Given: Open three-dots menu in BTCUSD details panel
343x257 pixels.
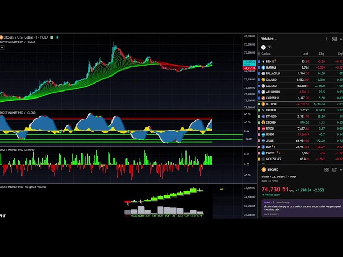Looking at the screenshot, I should click(341, 170).
